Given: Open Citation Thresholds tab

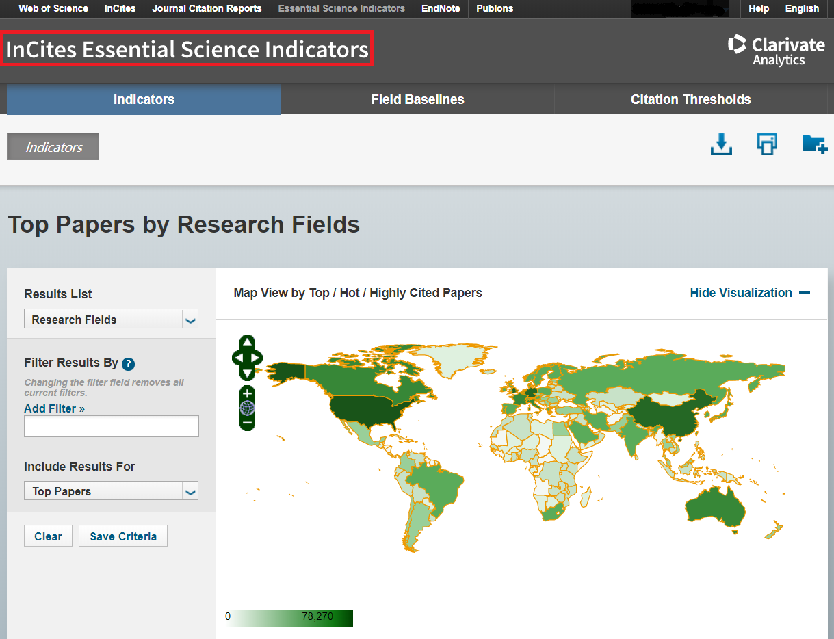Looking at the screenshot, I should coord(690,99).
